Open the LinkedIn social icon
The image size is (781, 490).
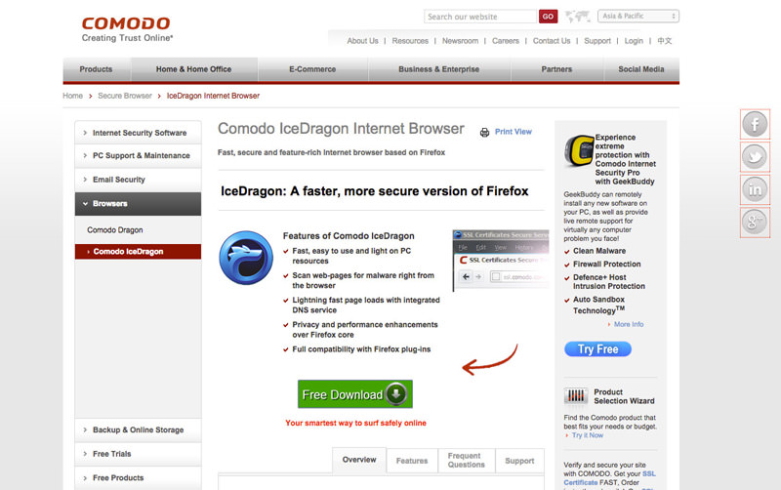tap(755, 189)
